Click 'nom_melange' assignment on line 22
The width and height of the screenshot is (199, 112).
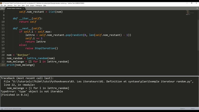tap(15, 62)
